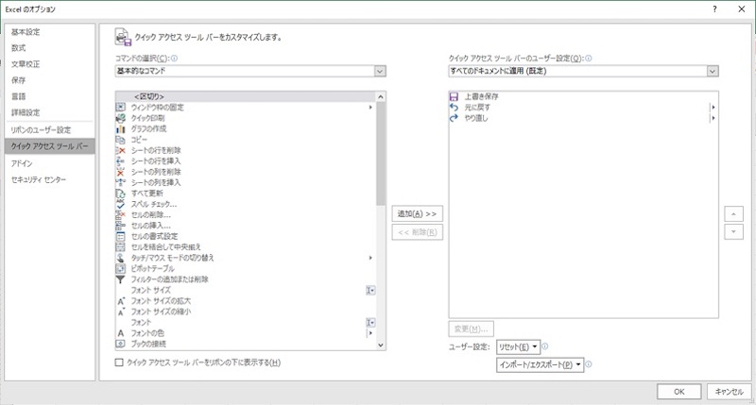Select the シートの列を挿入 icon
The width and height of the screenshot is (756, 405).
tap(121, 182)
